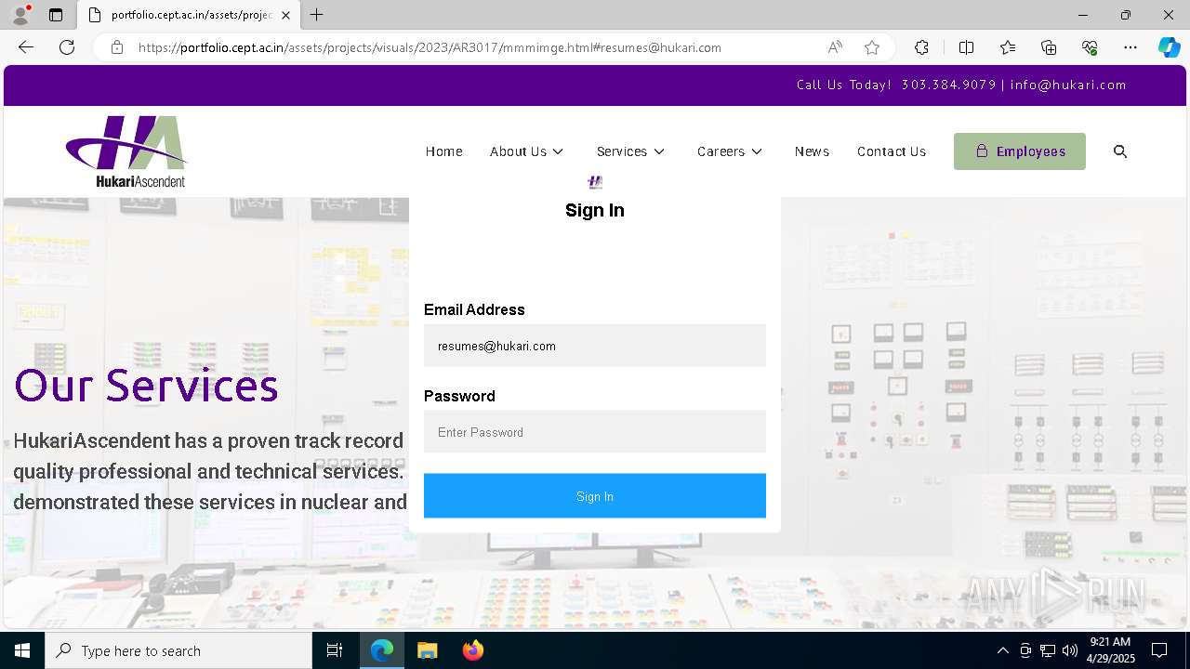Click the small logo above Sign In
Viewport: 1190px width, 669px height.
coord(595,182)
